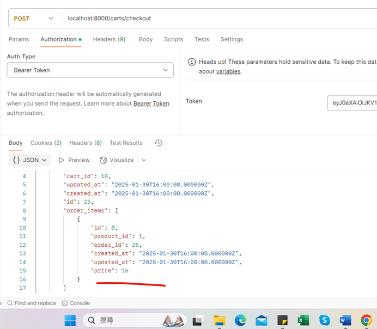Click the curly braces JSON icon
The width and height of the screenshot is (377, 329).
click(16, 160)
